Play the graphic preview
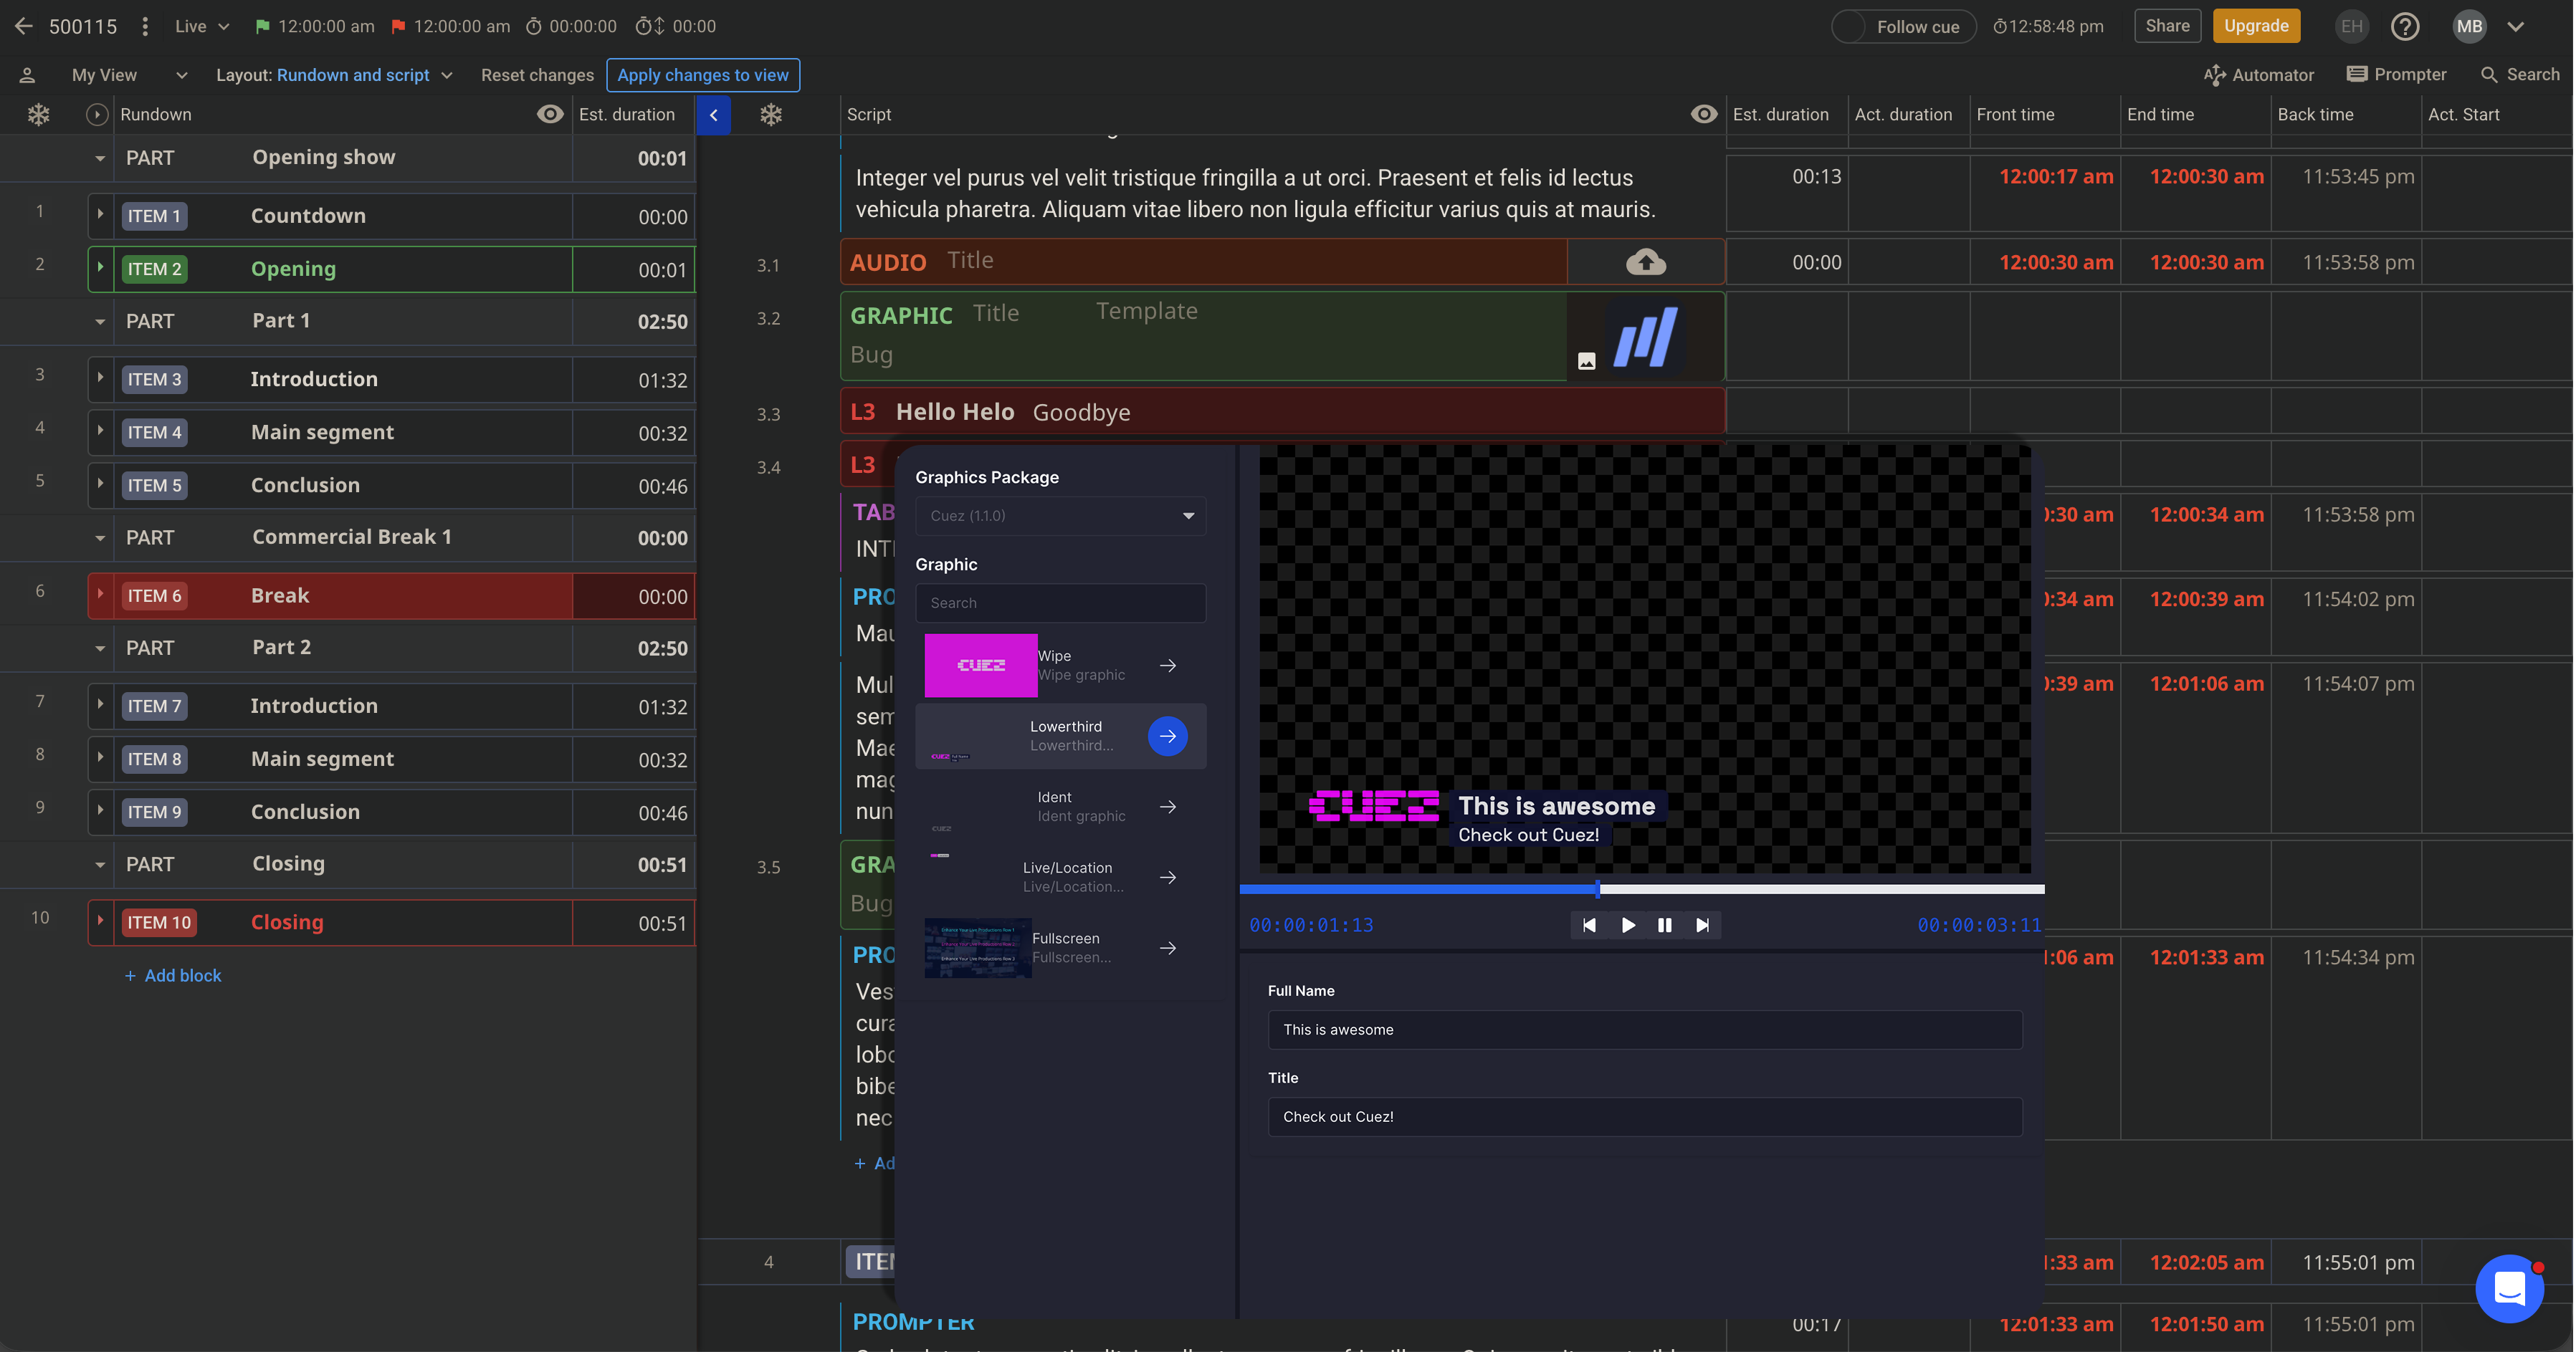This screenshot has width=2576, height=1352. pos(1627,925)
